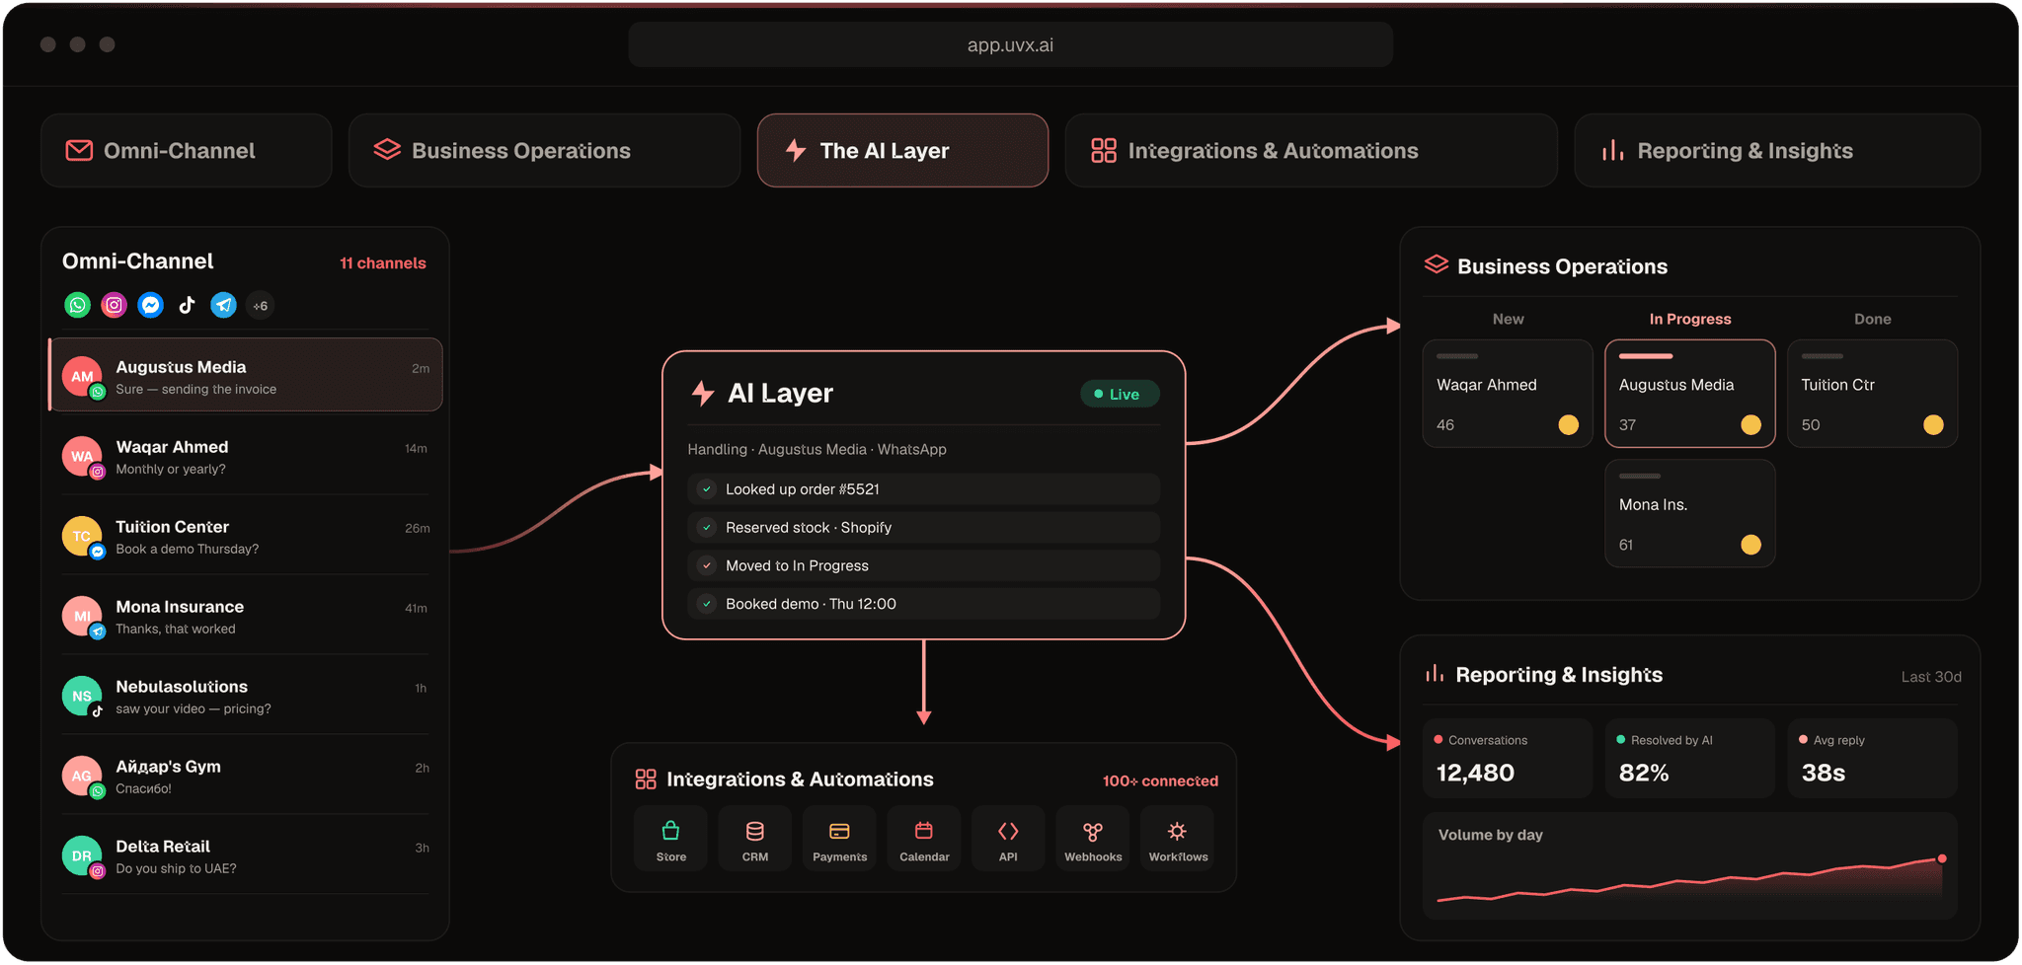Click the AI Layer lightning bolt icon
2022x965 pixels.
point(703,393)
